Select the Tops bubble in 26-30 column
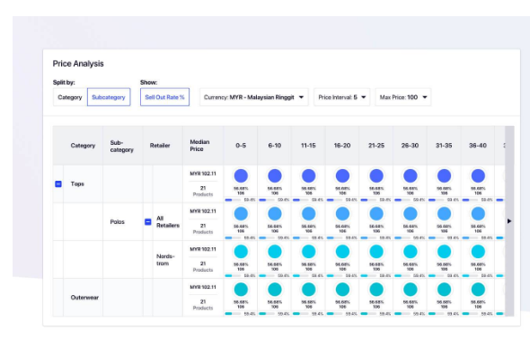 [x=410, y=176]
